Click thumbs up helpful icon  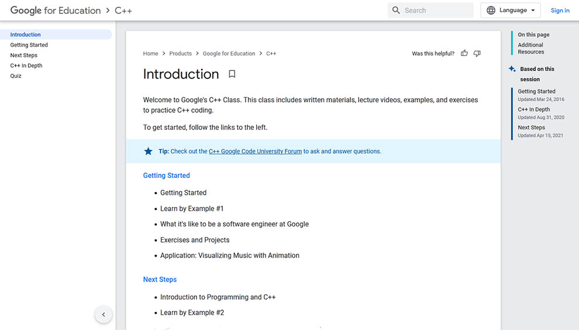click(x=464, y=53)
